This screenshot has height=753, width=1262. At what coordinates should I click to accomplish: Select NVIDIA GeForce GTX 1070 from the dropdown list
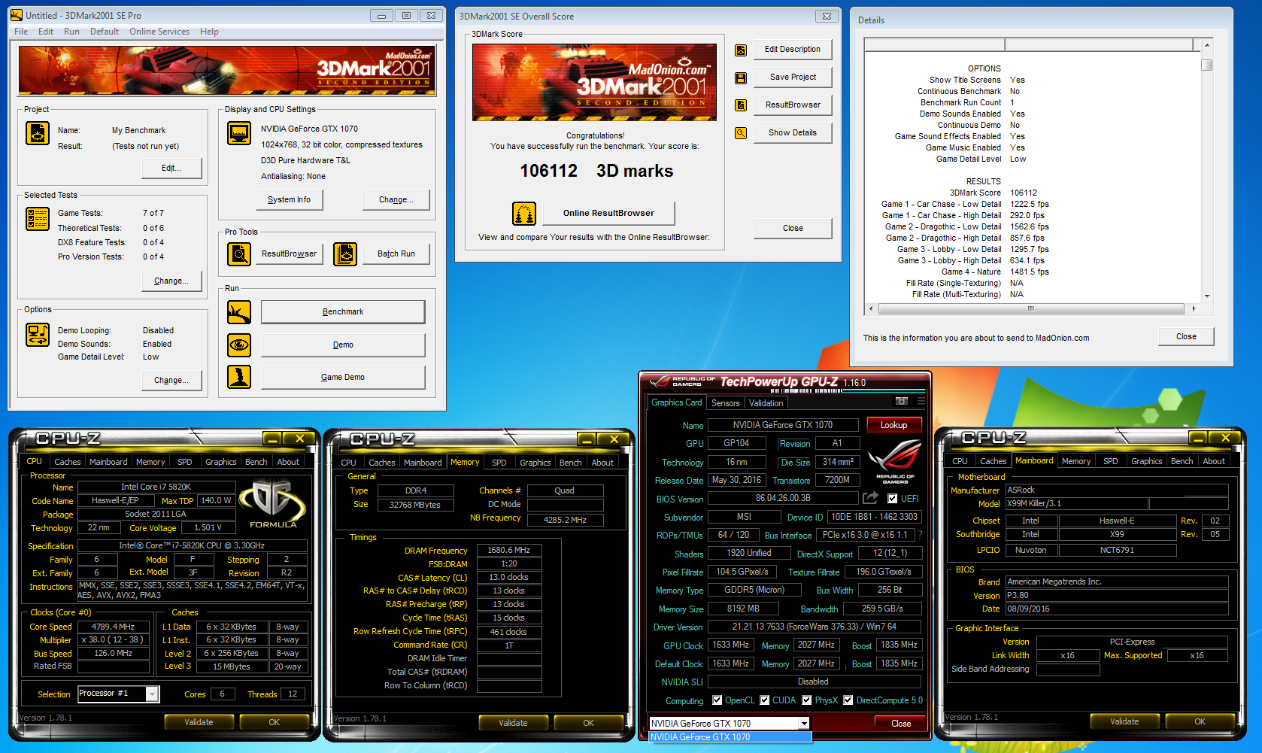pyautogui.click(x=730, y=737)
